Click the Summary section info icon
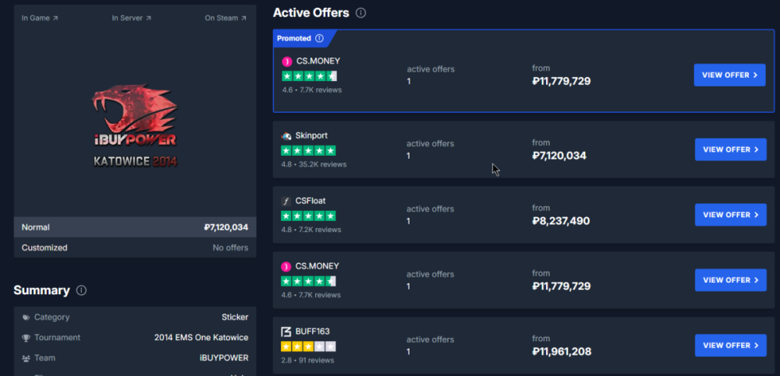Screen dimensions: 780x376 coord(82,290)
